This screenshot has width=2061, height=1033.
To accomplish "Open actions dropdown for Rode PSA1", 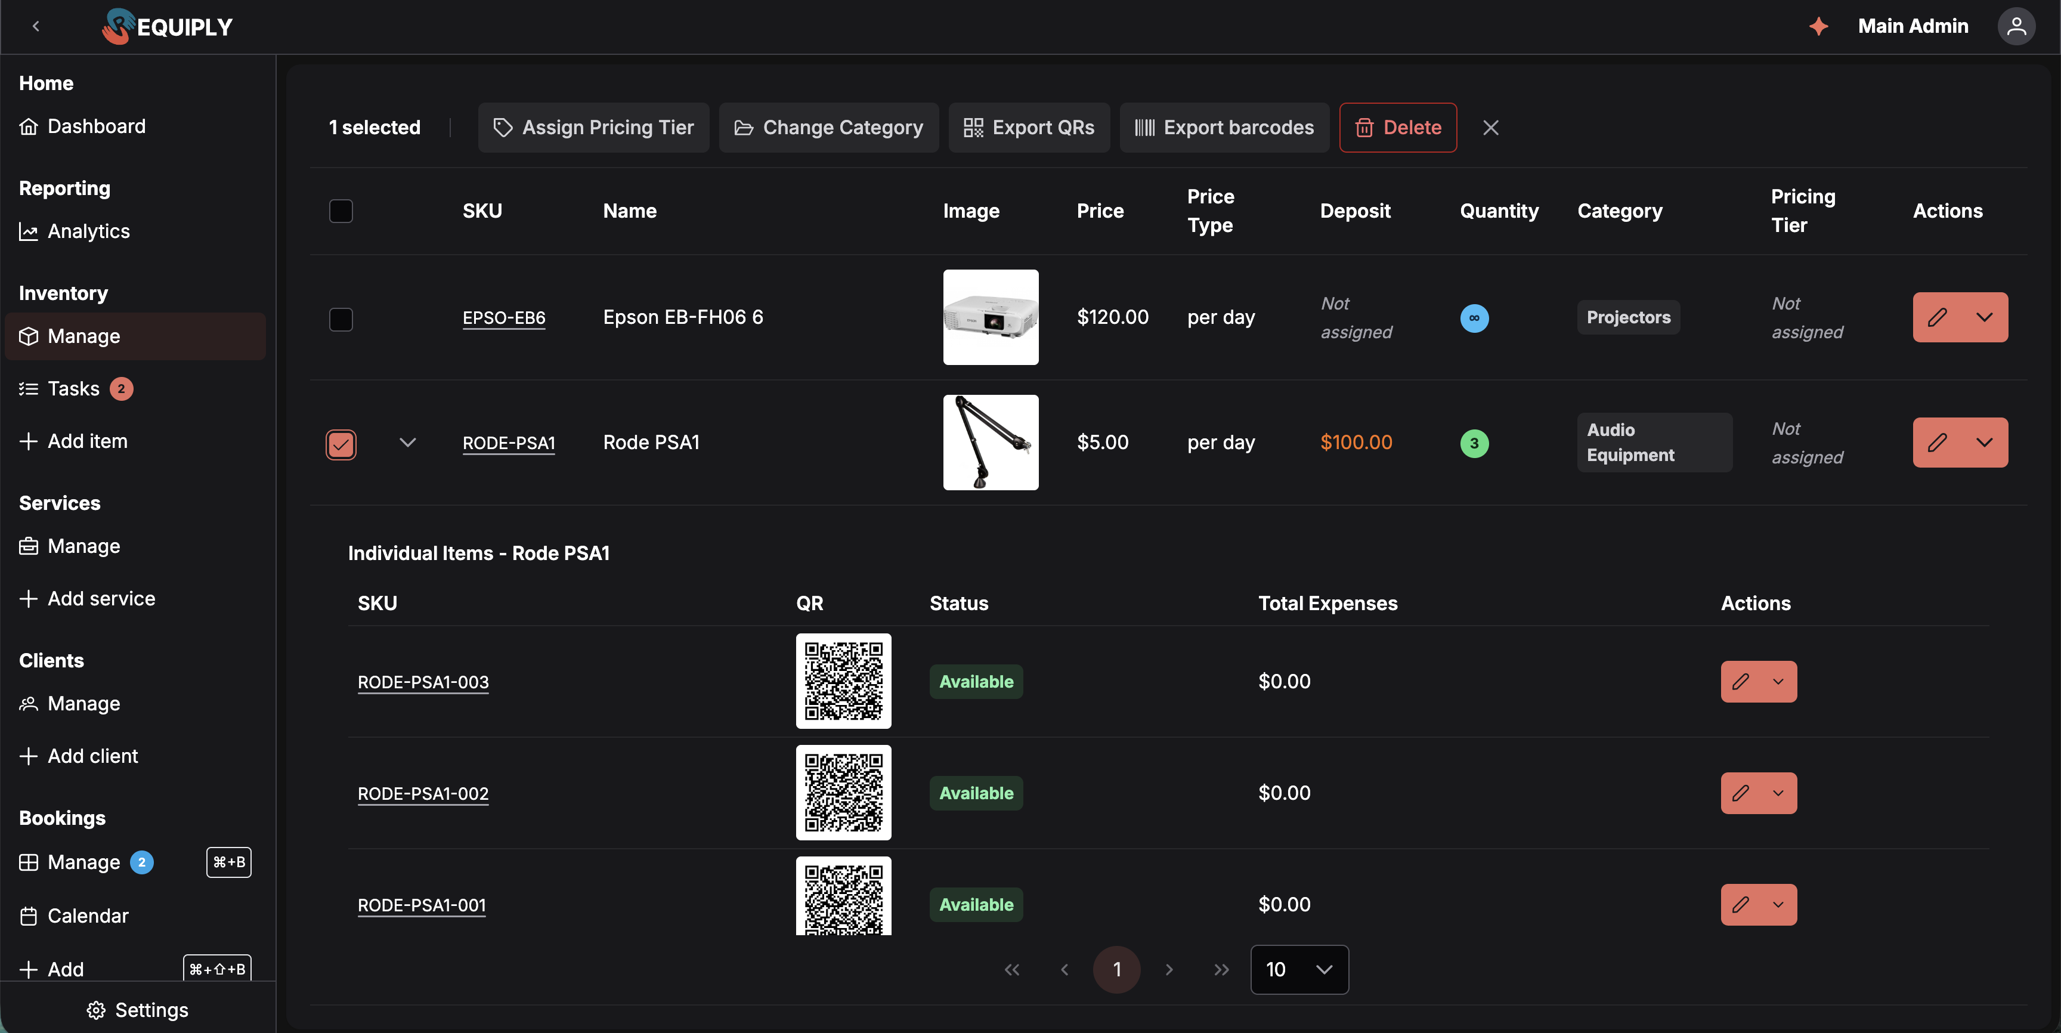I will (x=1984, y=443).
